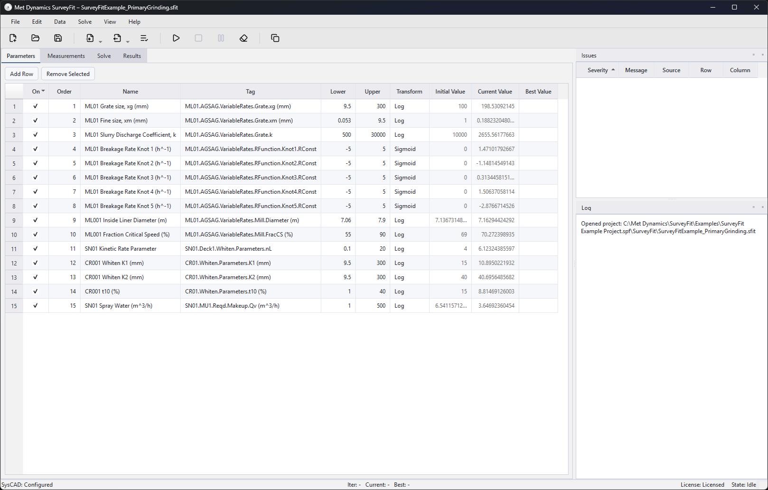Click the eraser clear icon in toolbar
The height and width of the screenshot is (490, 768).
(244, 38)
